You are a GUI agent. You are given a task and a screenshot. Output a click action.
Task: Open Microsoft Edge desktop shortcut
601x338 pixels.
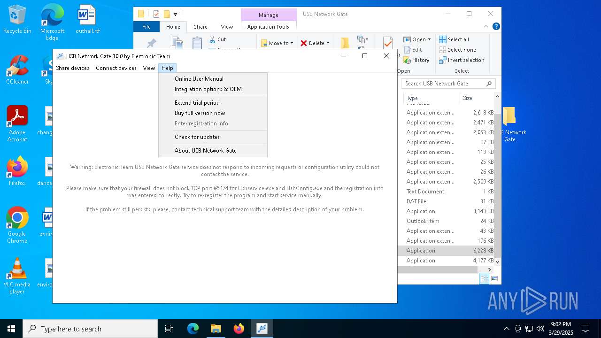[x=52, y=23]
